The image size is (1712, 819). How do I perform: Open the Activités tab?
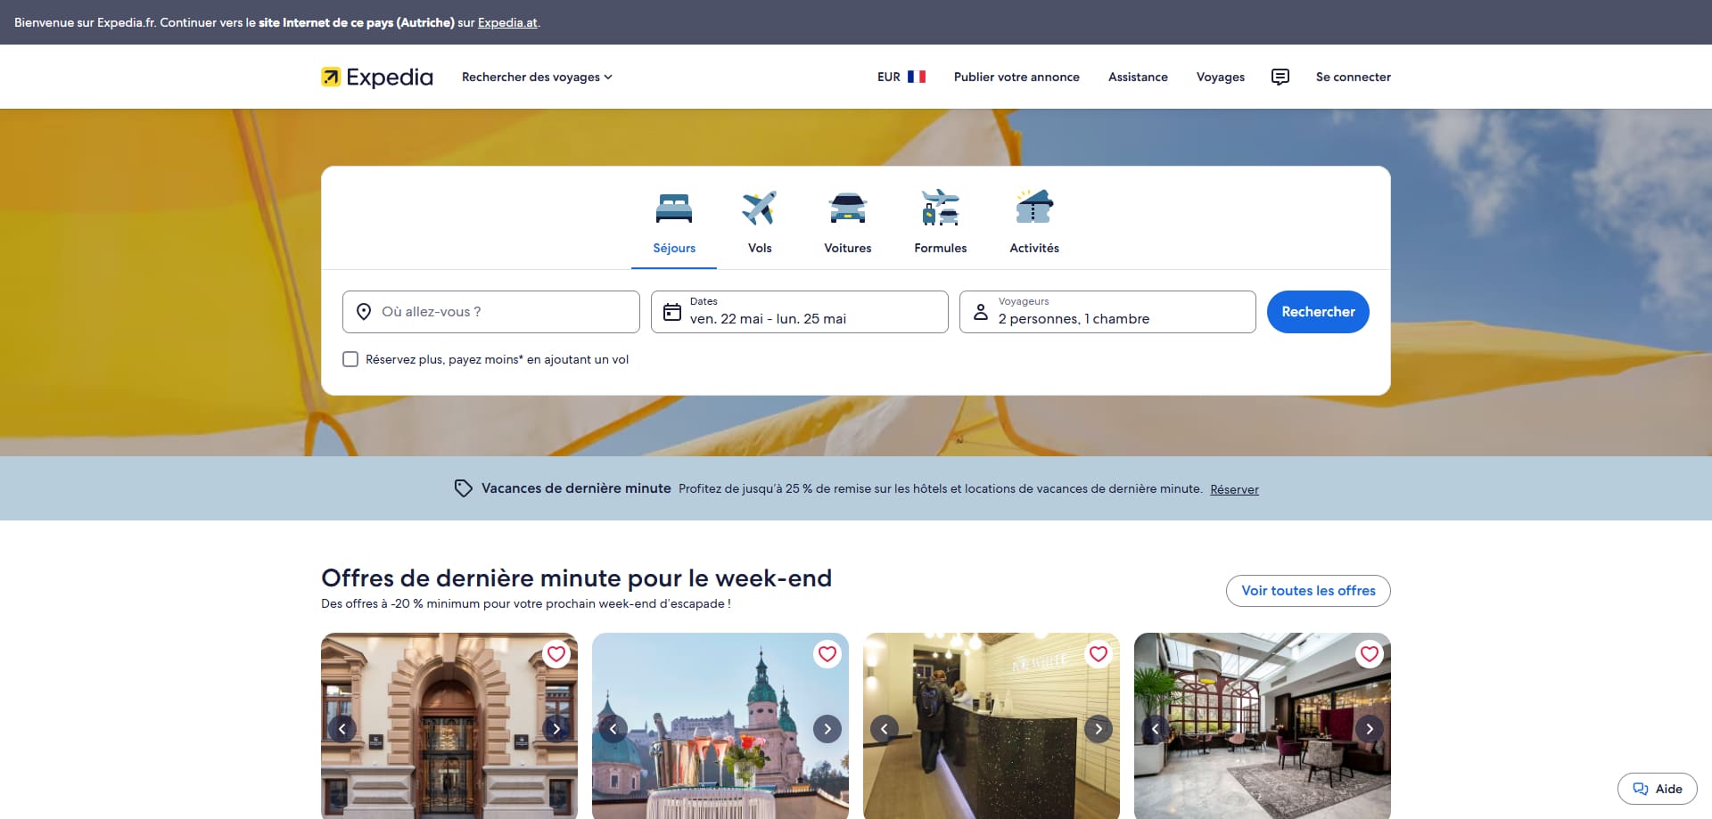(x=1034, y=223)
